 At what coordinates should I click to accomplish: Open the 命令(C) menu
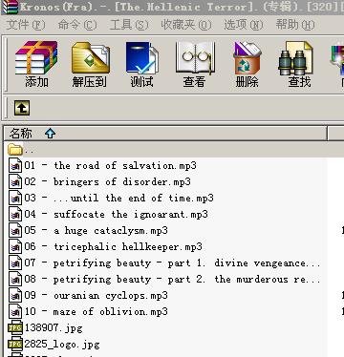click(77, 25)
